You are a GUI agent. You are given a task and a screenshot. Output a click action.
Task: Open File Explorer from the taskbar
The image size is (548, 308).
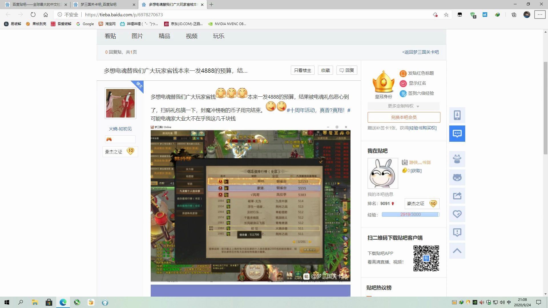point(35,302)
